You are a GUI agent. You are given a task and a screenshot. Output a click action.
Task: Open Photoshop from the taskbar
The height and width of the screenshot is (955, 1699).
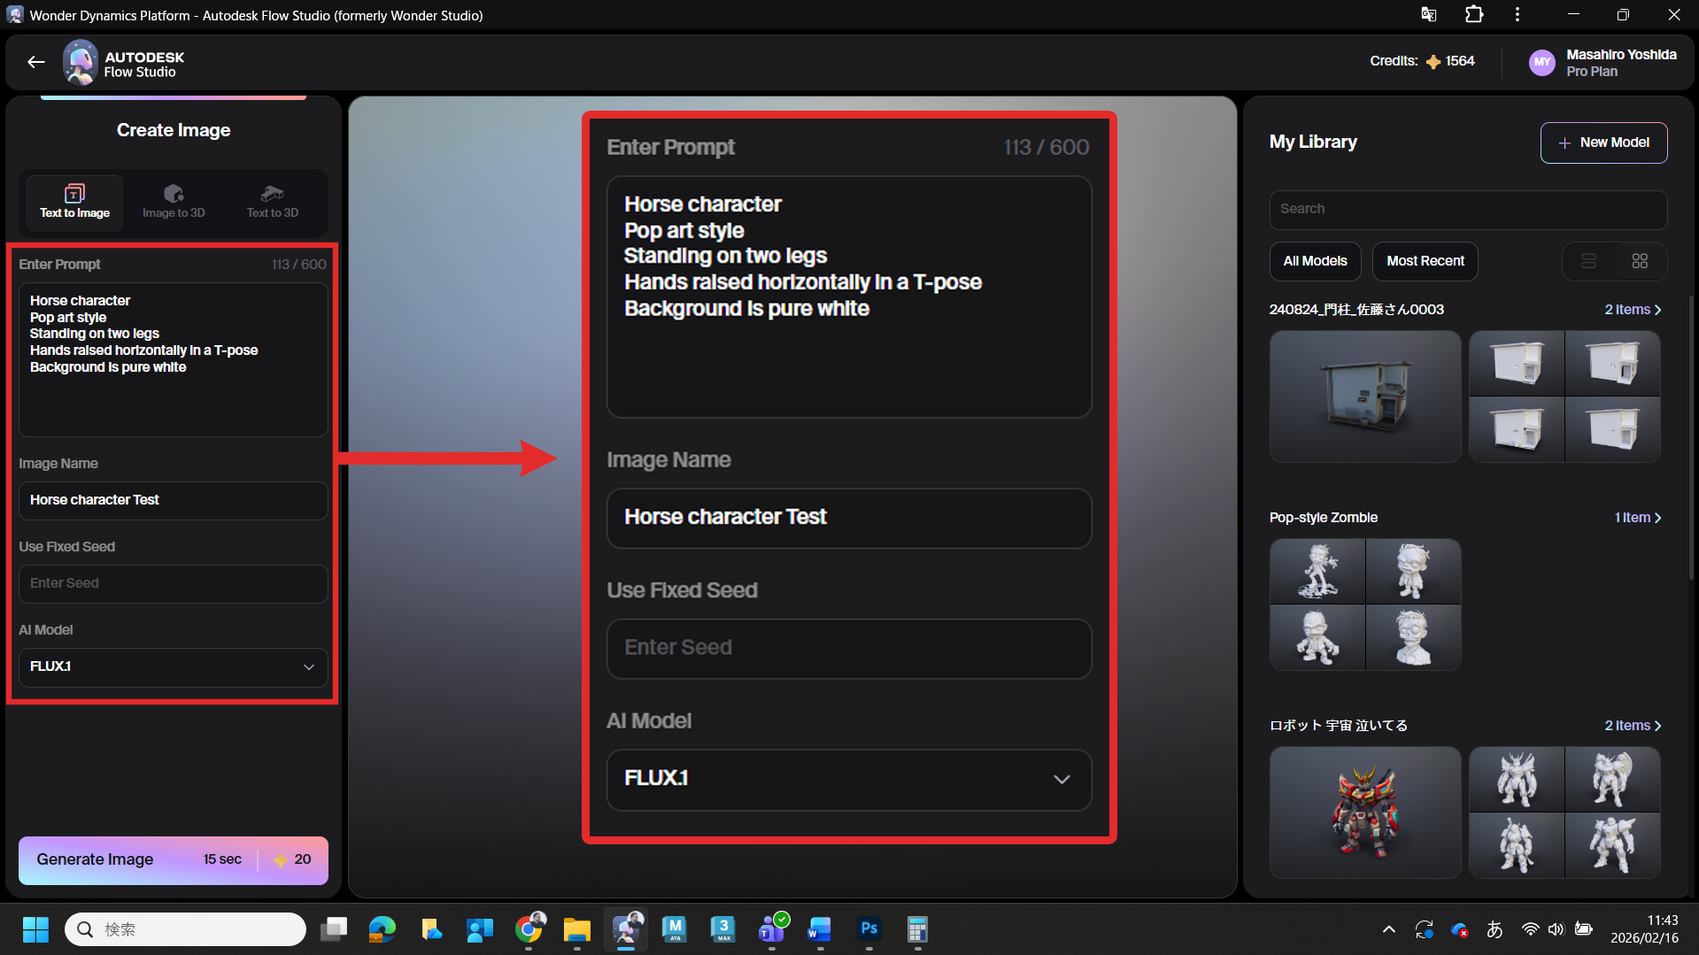click(869, 928)
